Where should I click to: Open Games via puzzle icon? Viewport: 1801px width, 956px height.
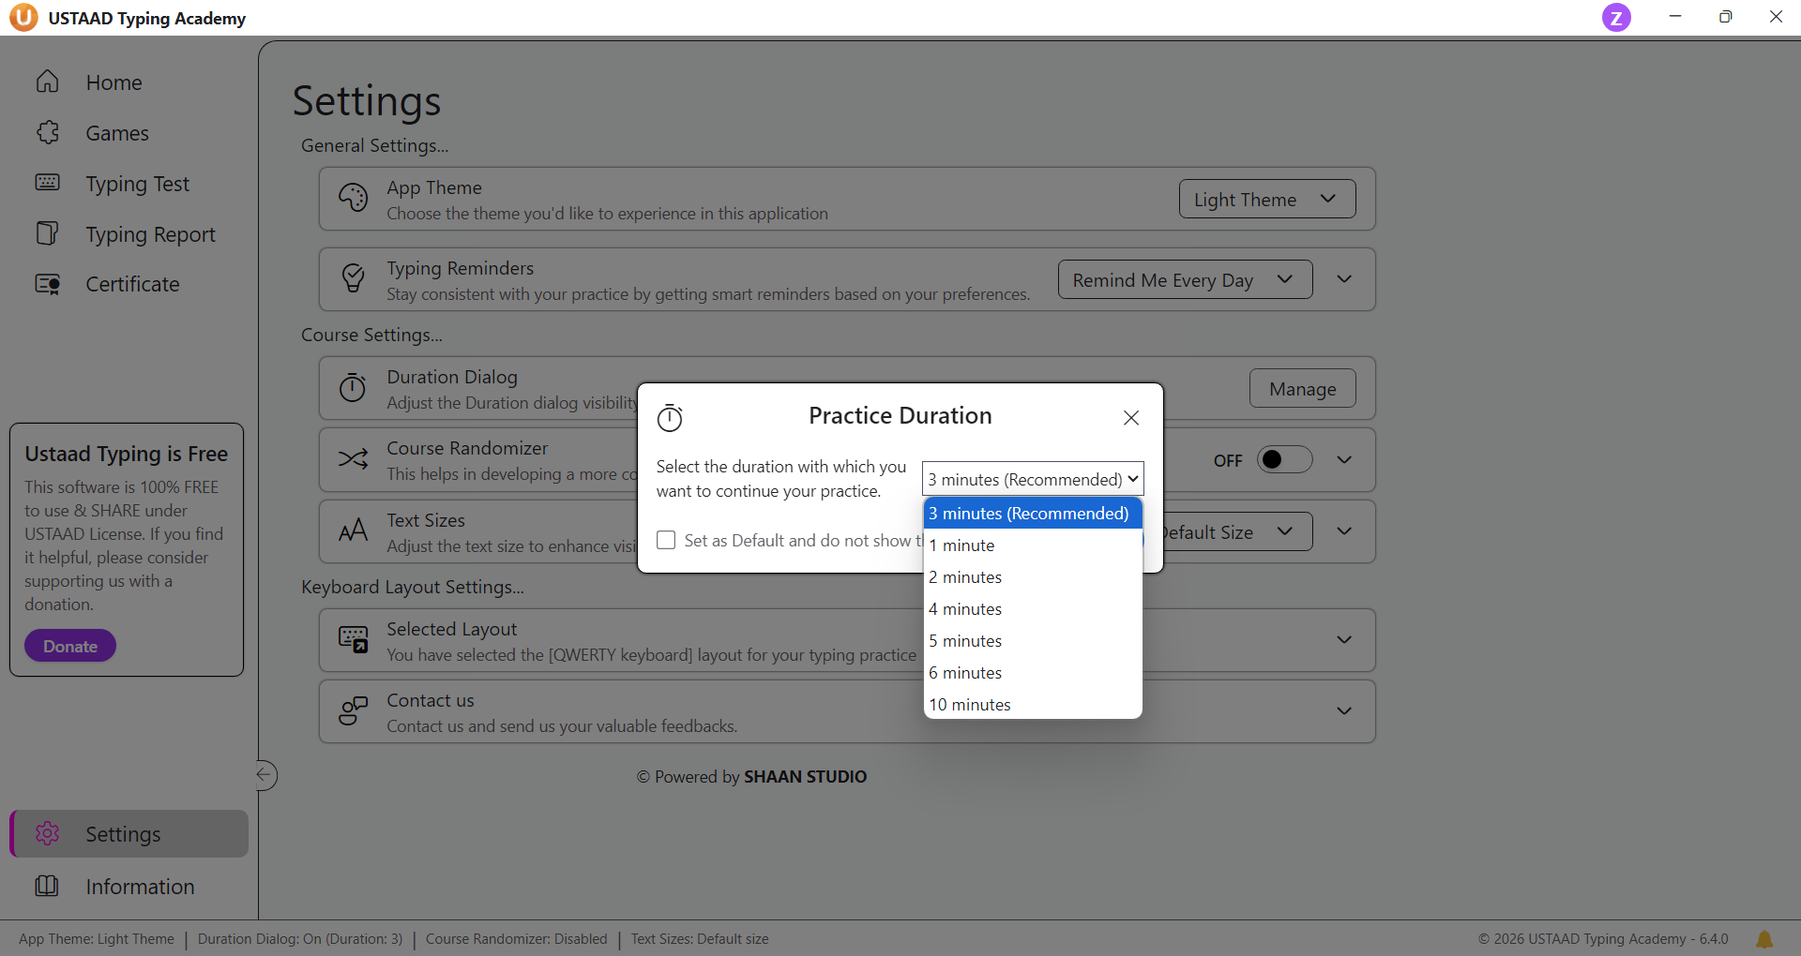(x=48, y=133)
